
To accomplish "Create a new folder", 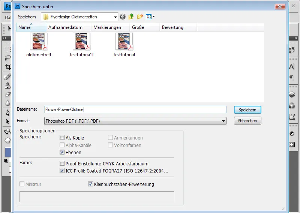I will click(x=140, y=16).
